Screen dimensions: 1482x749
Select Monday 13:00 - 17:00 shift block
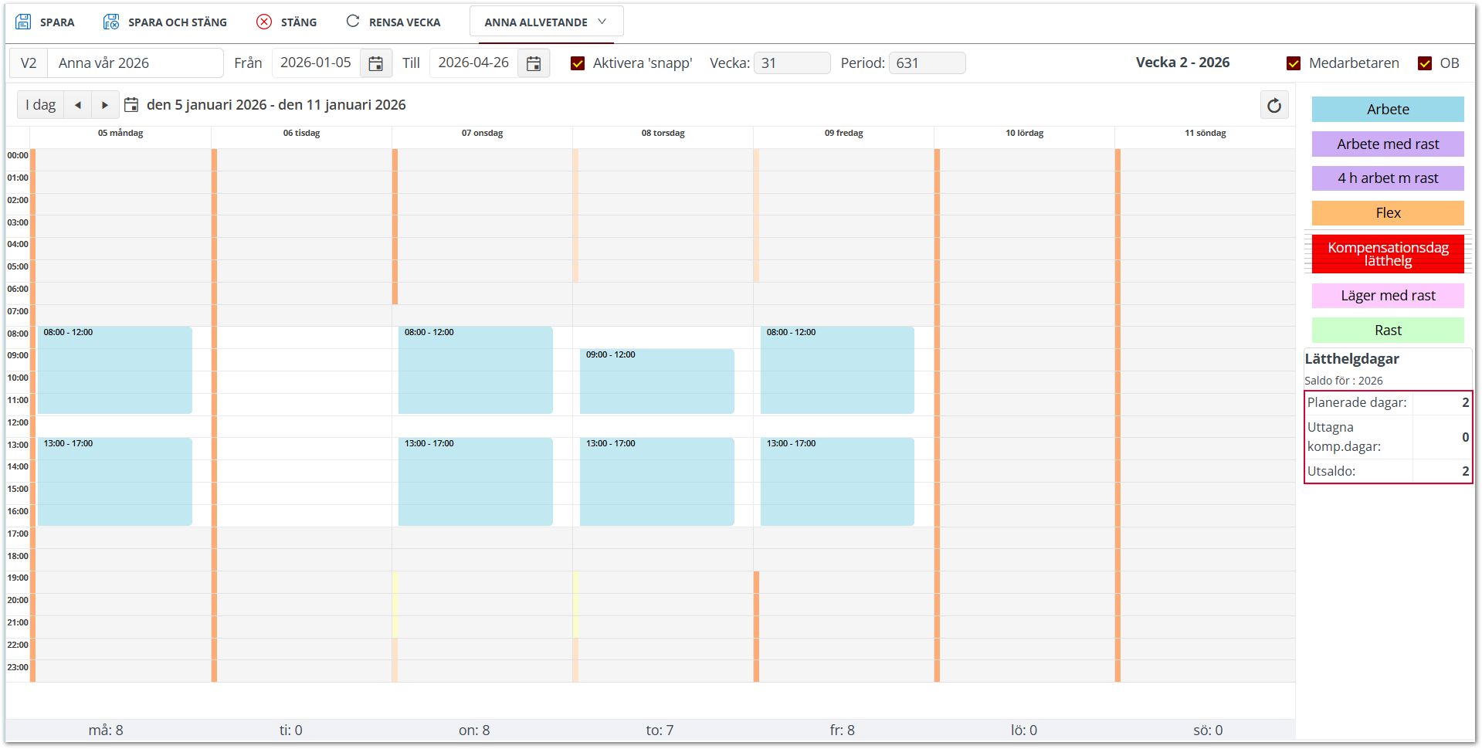point(115,482)
